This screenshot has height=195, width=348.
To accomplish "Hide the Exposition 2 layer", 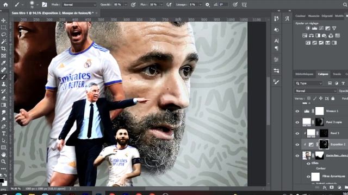I will (297, 145).
